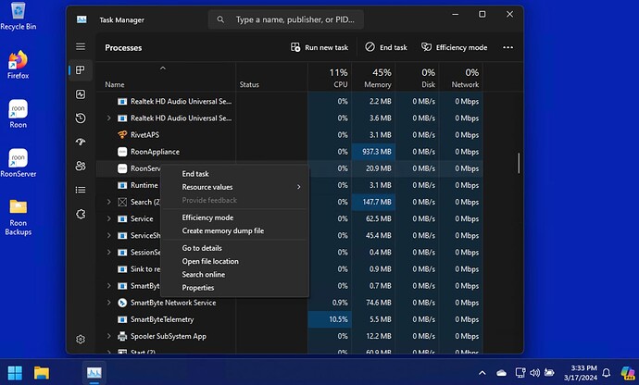This screenshot has height=385, width=639.
Task: Click the 10.5% CPU cell
Action: [x=330, y=319]
